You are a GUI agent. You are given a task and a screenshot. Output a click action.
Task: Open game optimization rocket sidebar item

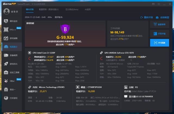coord(12,64)
